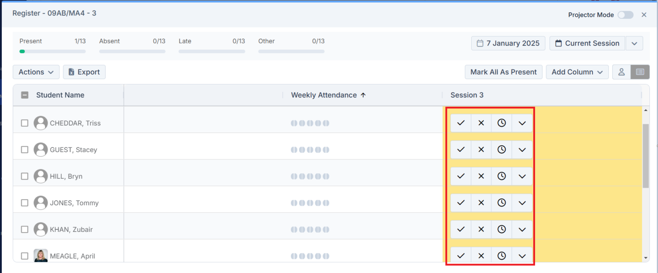Export the register data
The height and width of the screenshot is (273, 658).
coord(84,72)
